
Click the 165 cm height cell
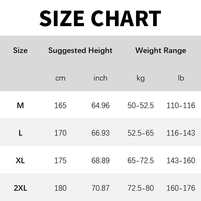pyautogui.click(x=60, y=105)
